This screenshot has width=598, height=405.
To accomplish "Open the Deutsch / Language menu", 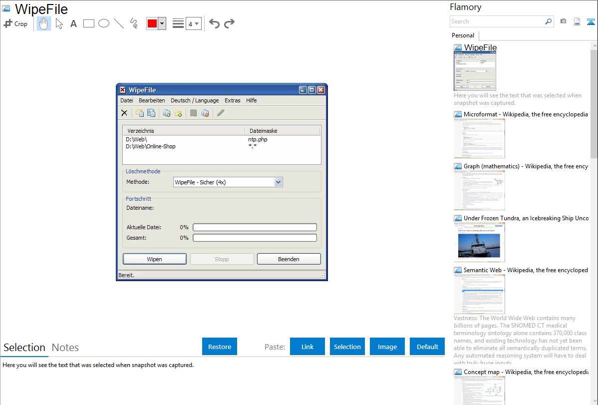I will tap(195, 100).
